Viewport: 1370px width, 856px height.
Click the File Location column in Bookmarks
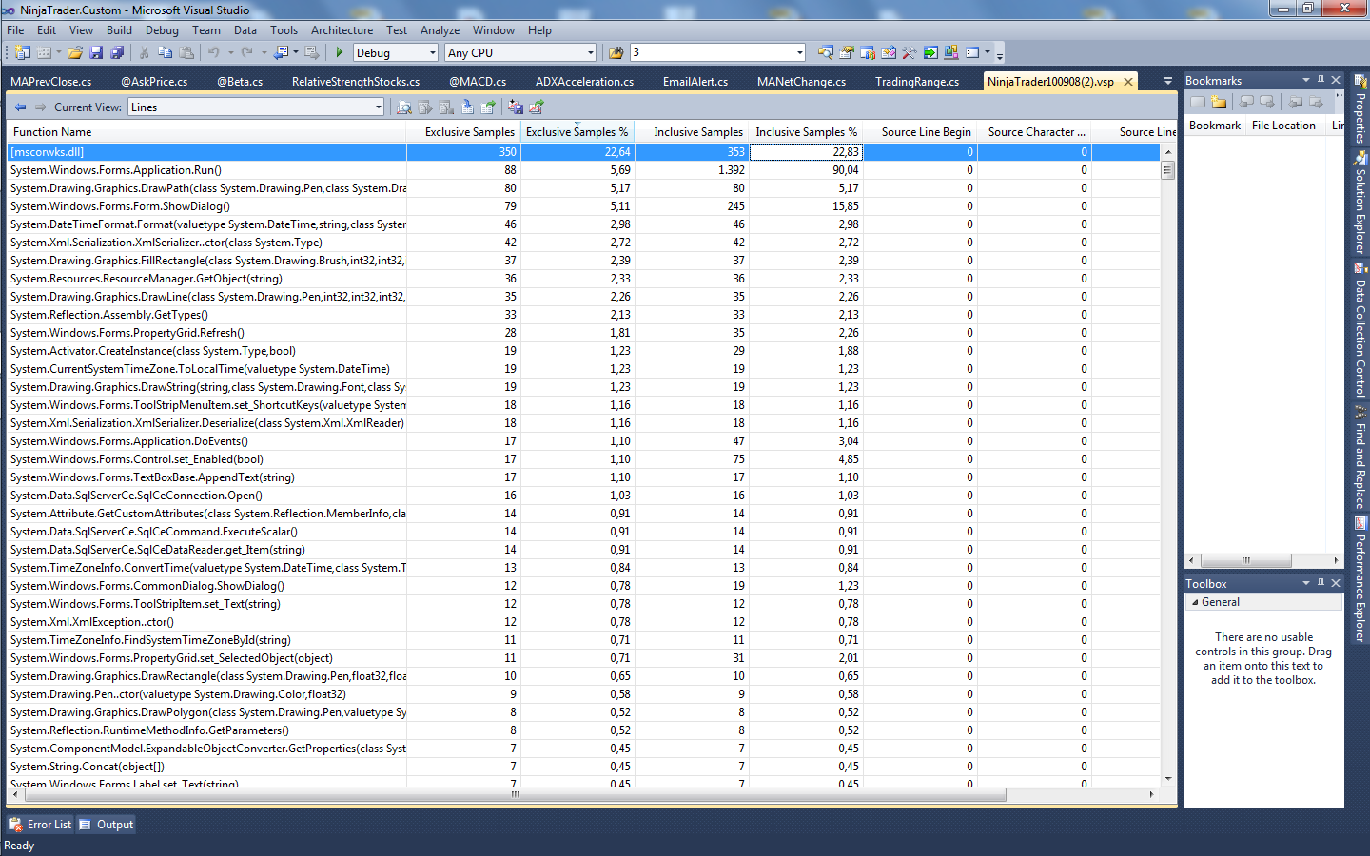click(x=1283, y=126)
